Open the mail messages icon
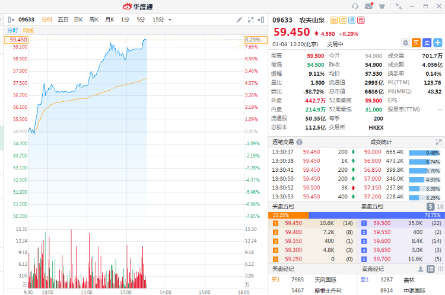Screen dimensions: 445x295 coord(368,6)
